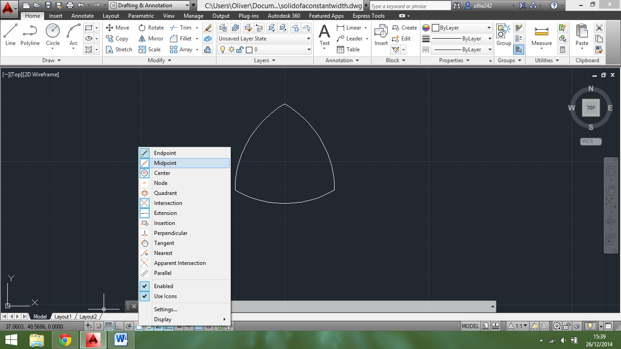This screenshot has width=621, height=349.
Task: Pick the Arc drawing tool
Action: click(73, 35)
